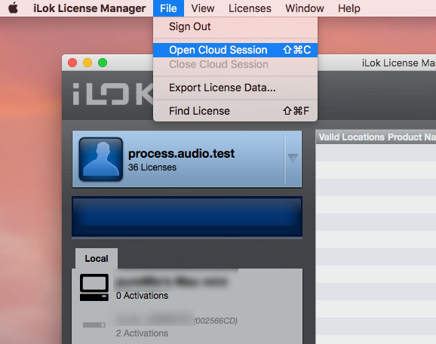Image resolution: width=436 pixels, height=344 pixels.
Task: Open the Window menu
Action: click(305, 8)
